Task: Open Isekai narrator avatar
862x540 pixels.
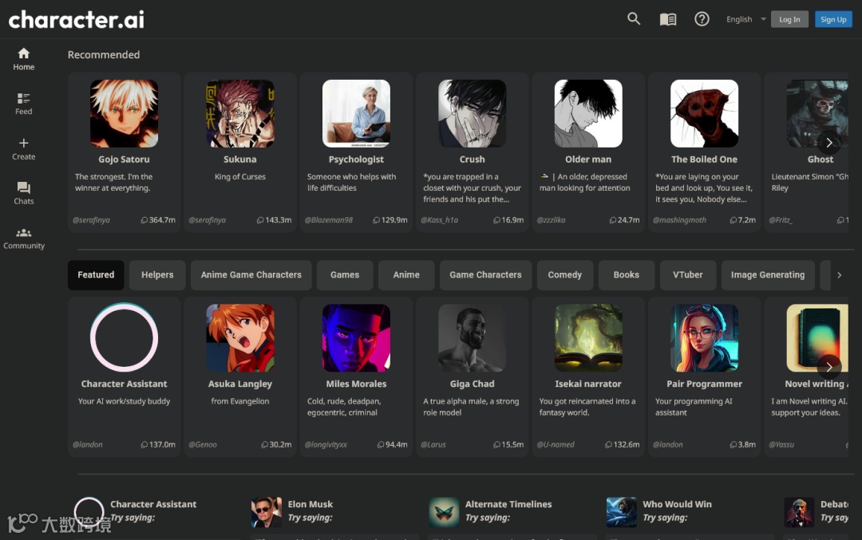Action: (588, 338)
